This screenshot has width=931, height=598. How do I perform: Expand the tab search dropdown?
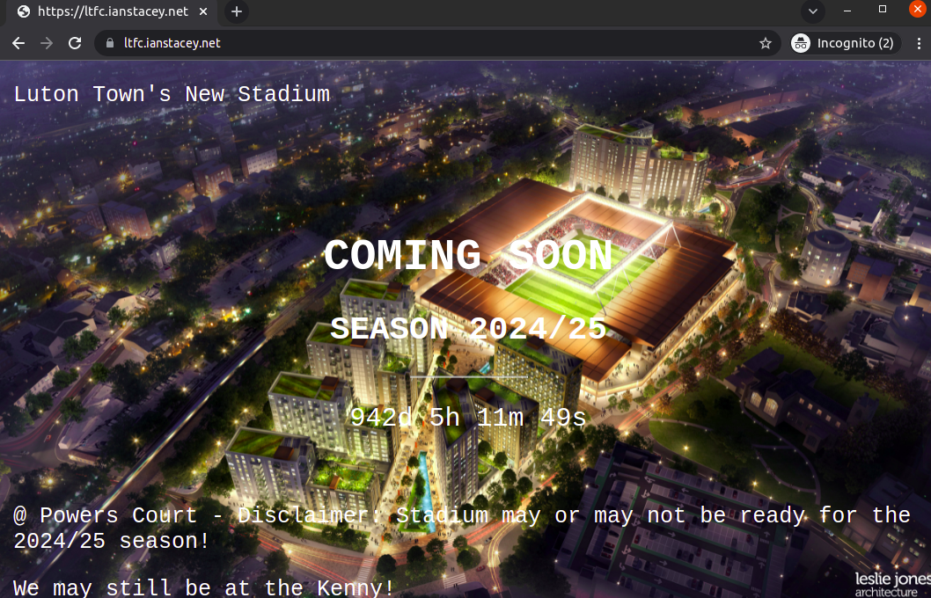pyautogui.click(x=812, y=11)
